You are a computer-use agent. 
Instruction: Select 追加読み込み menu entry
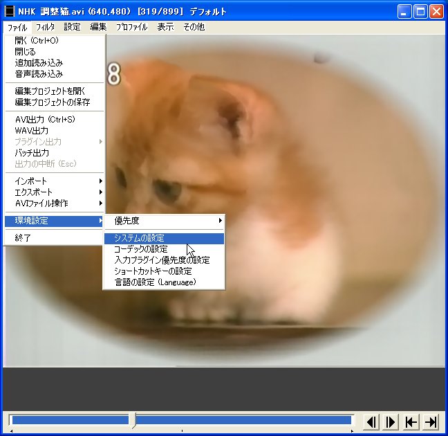point(55,63)
